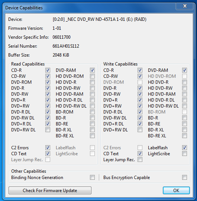Toggle BD-RE checkbox under Read Capabilities
Screen dimensions: 197x201
tap(92, 124)
